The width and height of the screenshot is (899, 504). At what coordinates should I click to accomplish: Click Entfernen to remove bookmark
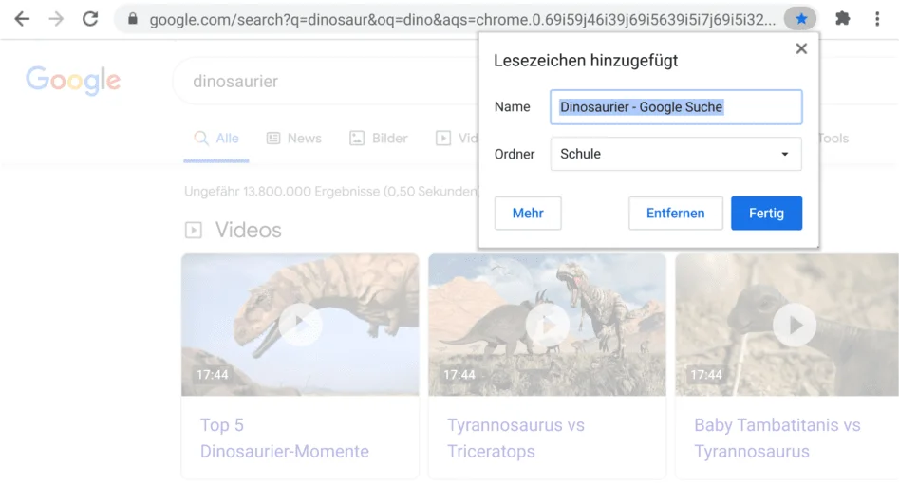(x=675, y=214)
